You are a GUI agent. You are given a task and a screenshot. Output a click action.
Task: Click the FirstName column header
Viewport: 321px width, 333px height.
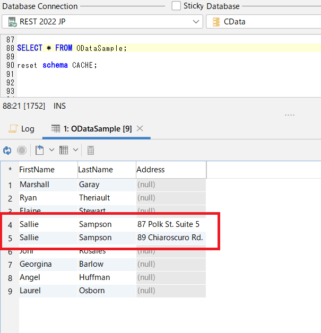click(x=48, y=170)
